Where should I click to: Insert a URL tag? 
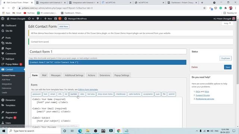60,94
